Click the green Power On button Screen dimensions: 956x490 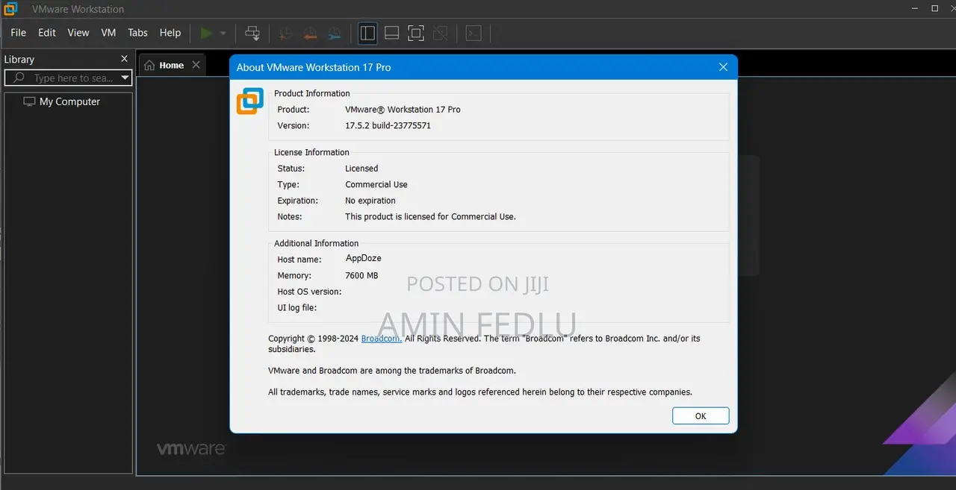coord(205,33)
